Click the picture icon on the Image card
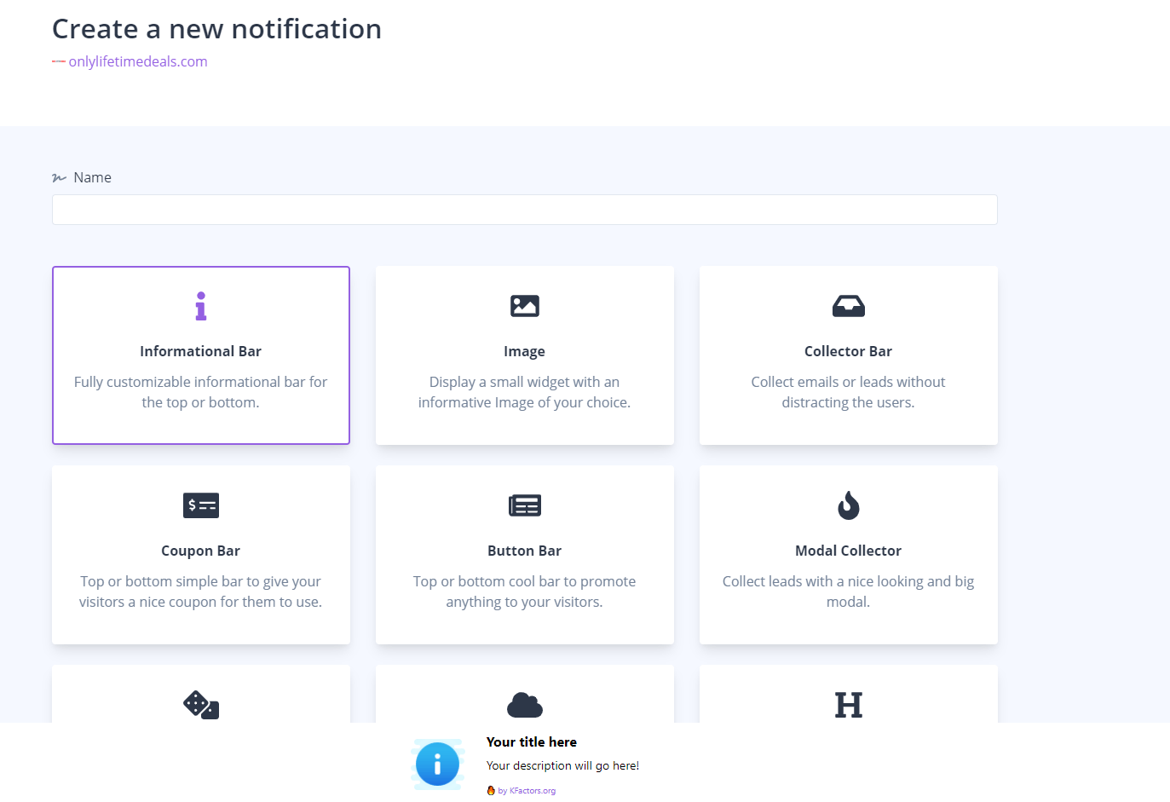Screen dimensions: 1170x802 point(524,306)
